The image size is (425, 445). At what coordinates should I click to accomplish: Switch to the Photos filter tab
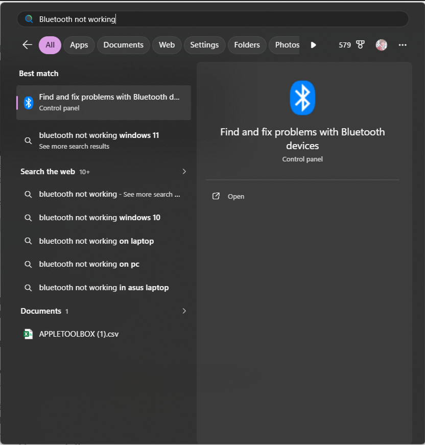[x=285, y=45]
